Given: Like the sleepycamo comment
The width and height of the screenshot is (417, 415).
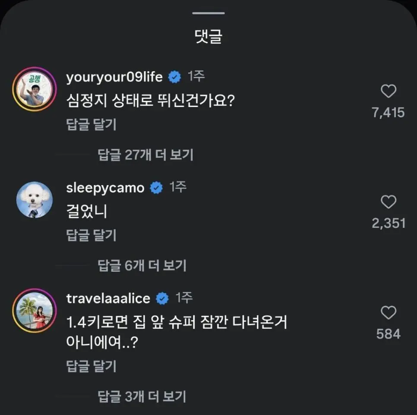Looking at the screenshot, I should [389, 201].
